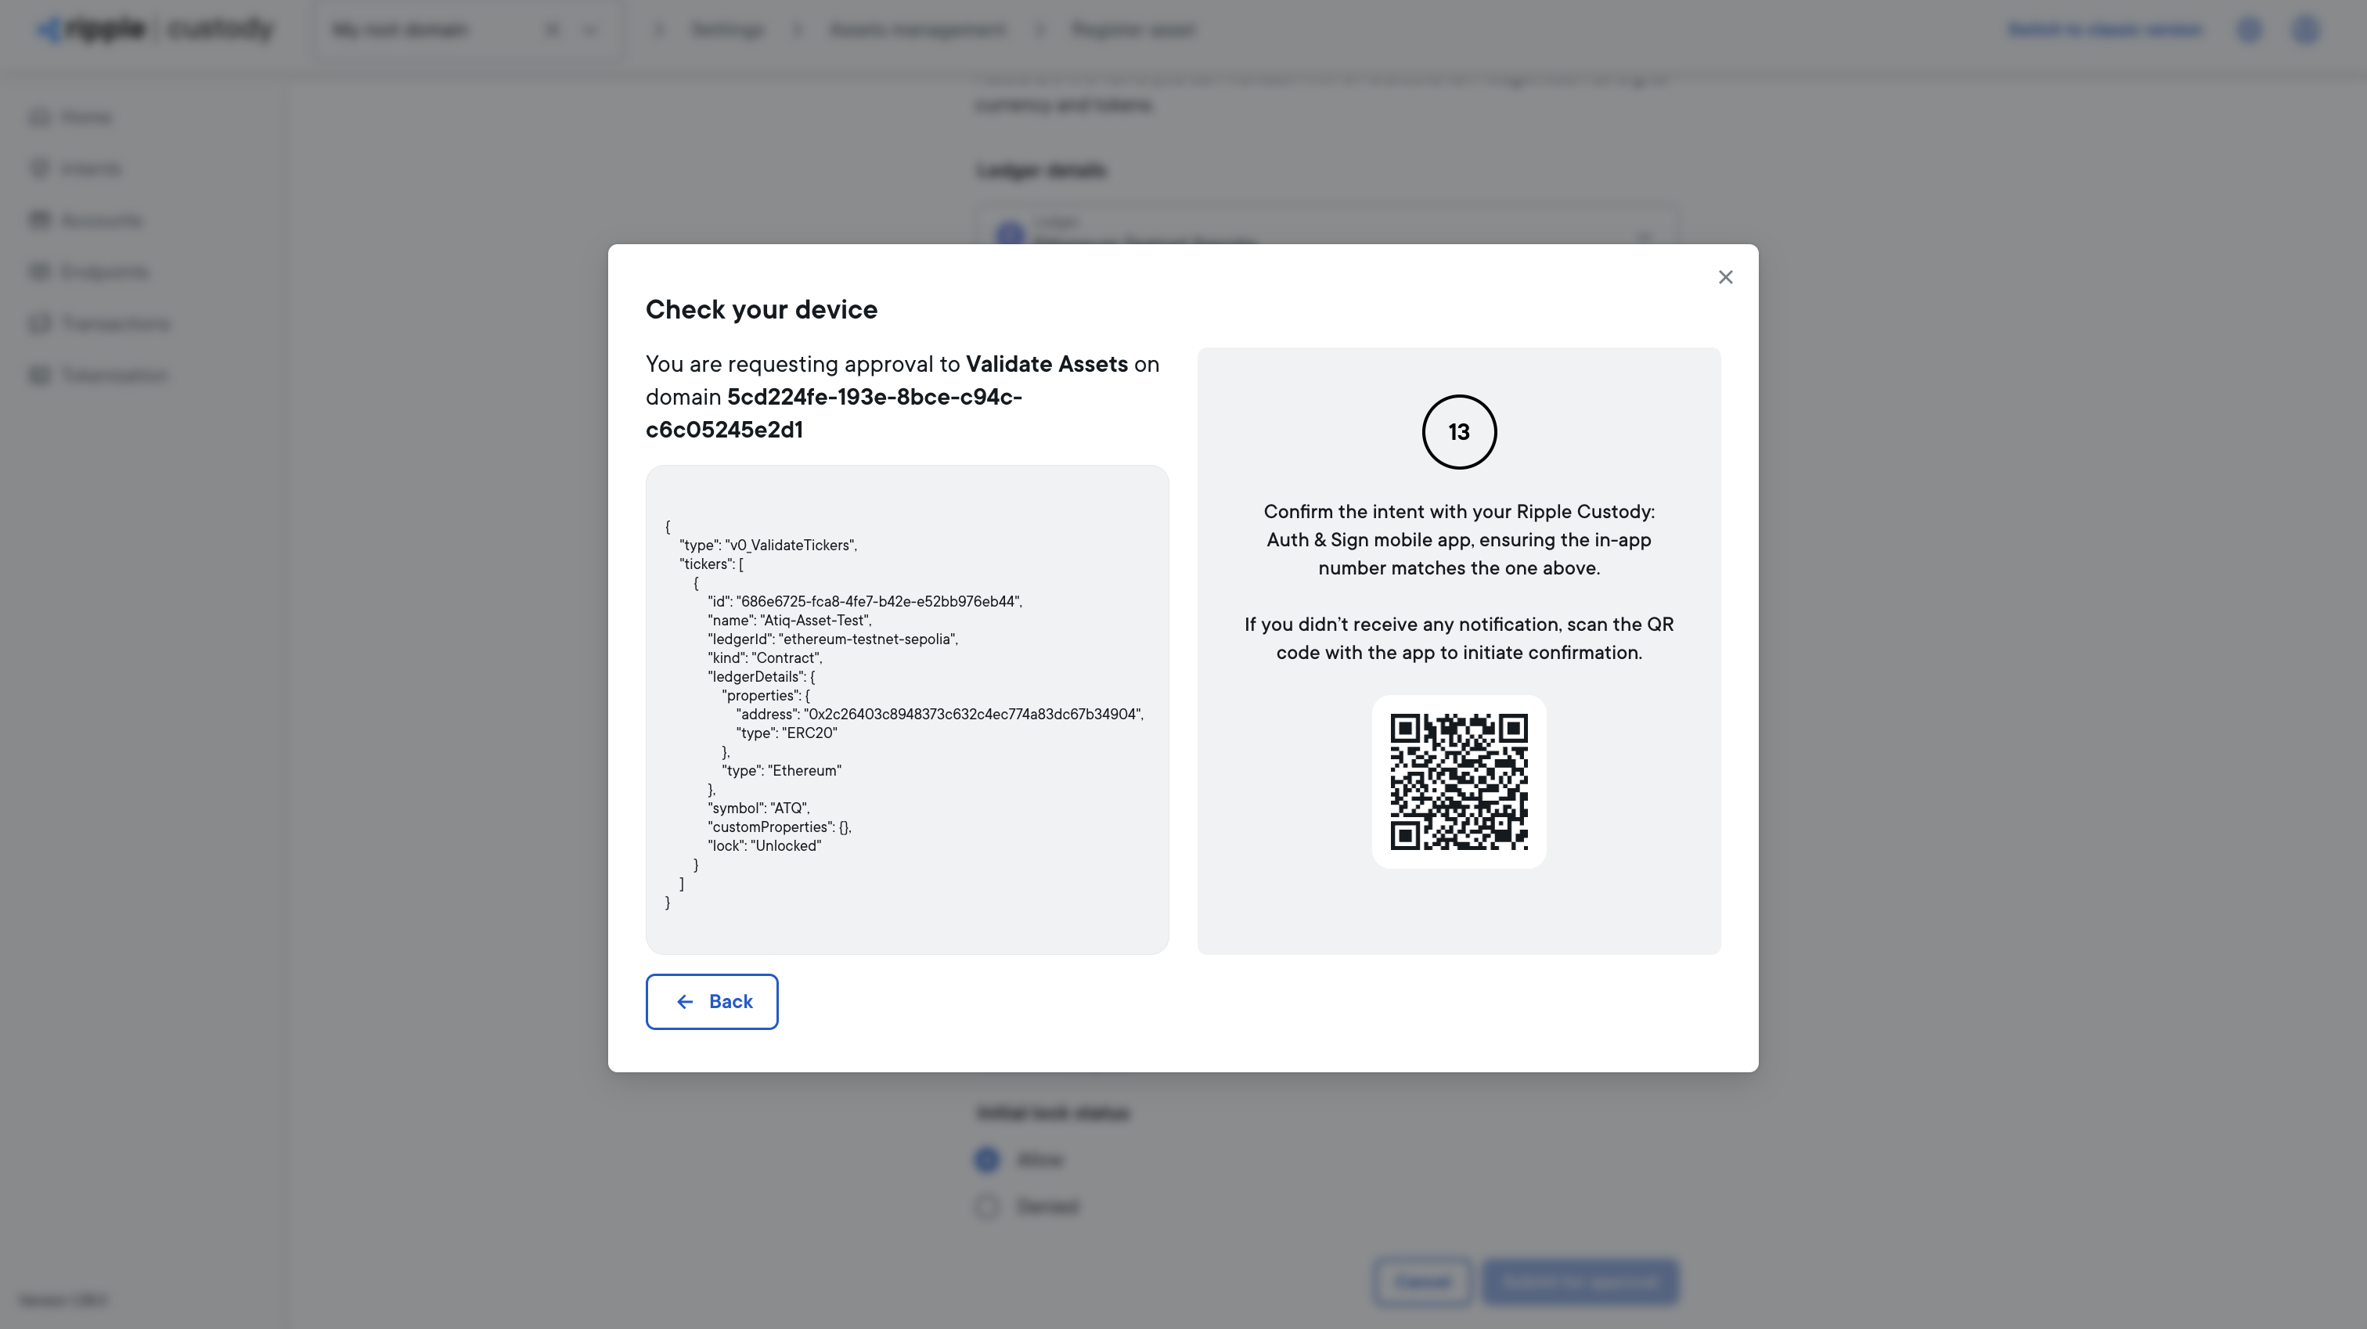Open Endpoints in the blurred sidebar
The image size is (2367, 1329).
tap(89, 271)
